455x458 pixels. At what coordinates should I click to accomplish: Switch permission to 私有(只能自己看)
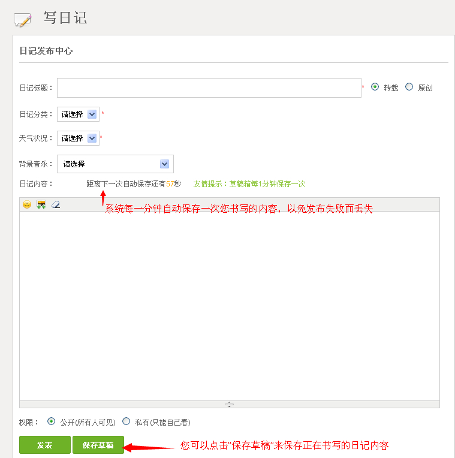(126, 421)
